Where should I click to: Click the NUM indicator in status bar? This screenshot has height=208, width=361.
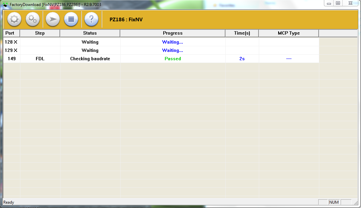334,202
